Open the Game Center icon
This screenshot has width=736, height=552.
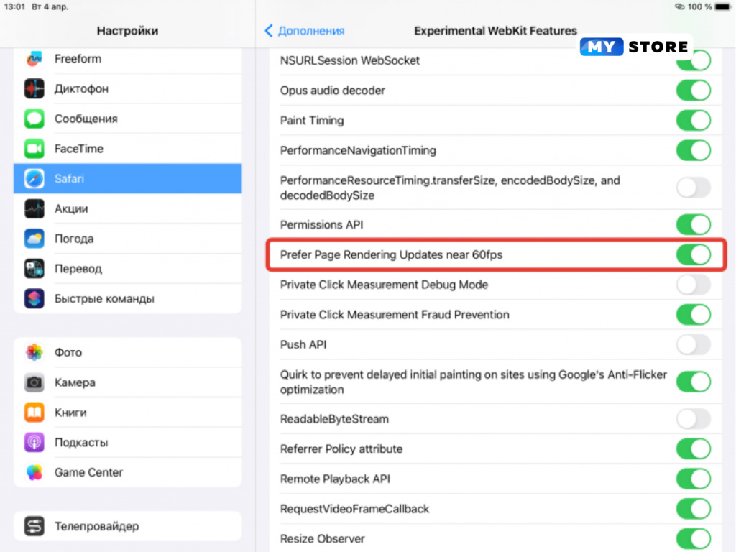click(x=34, y=472)
